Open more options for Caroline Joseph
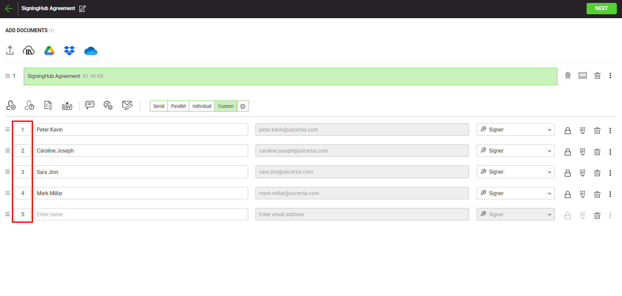 (x=610, y=152)
